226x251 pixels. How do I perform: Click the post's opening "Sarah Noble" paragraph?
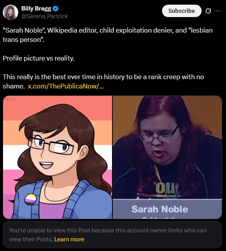click(108, 35)
